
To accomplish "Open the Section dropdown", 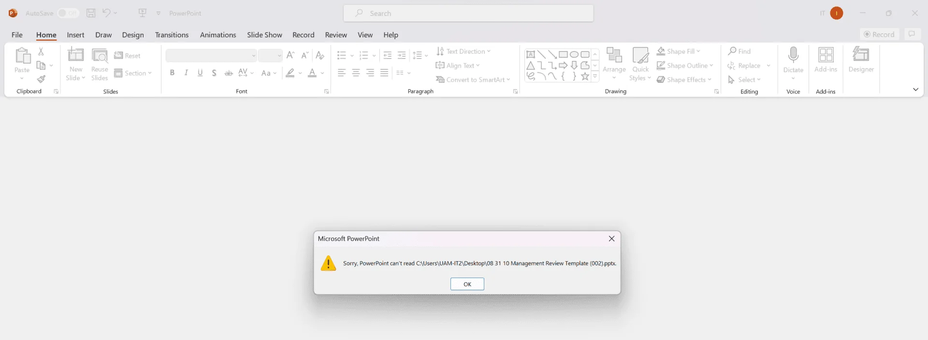I will (x=133, y=73).
